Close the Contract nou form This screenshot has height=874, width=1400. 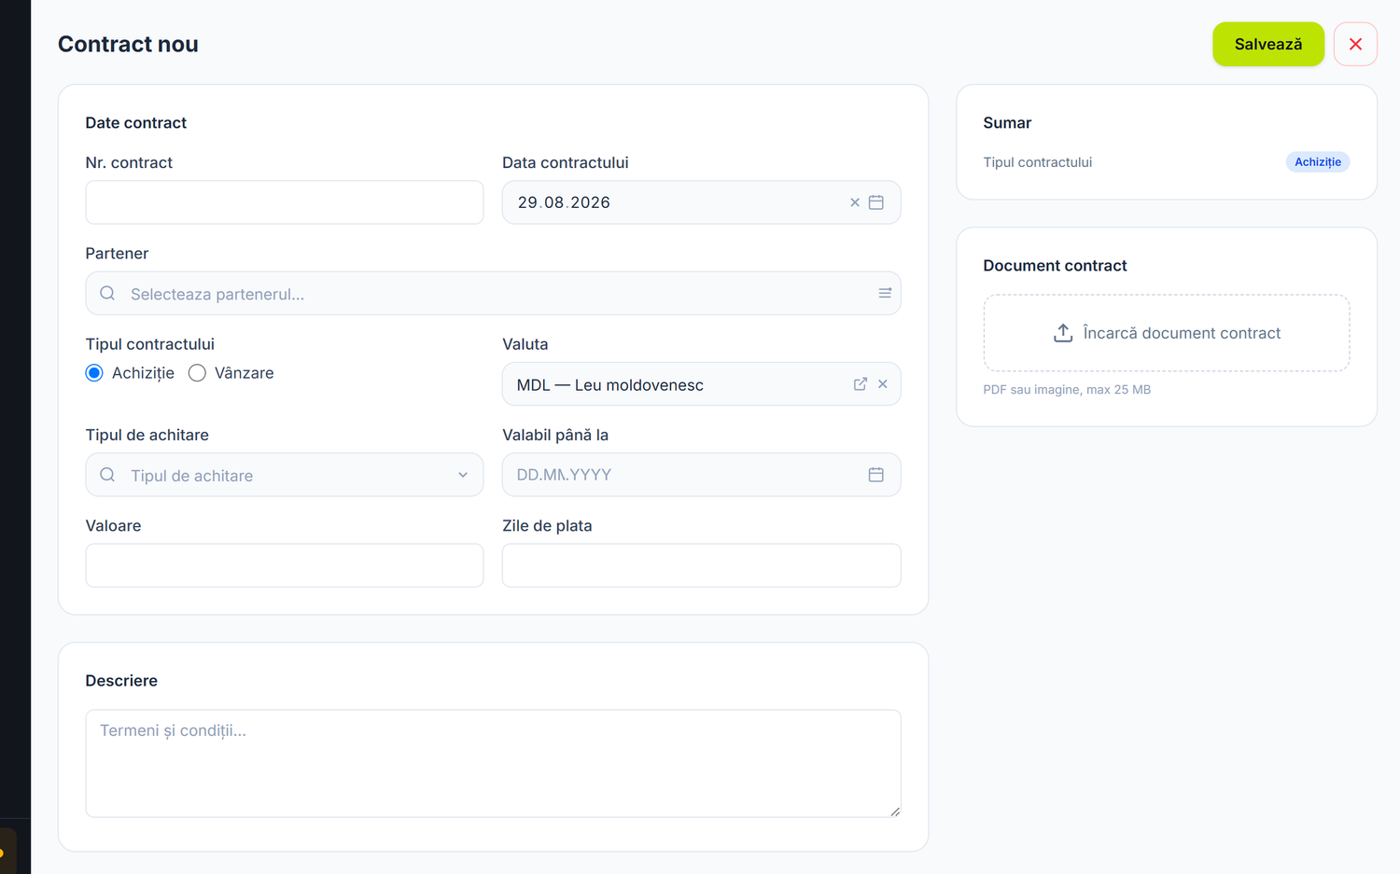pyautogui.click(x=1355, y=44)
